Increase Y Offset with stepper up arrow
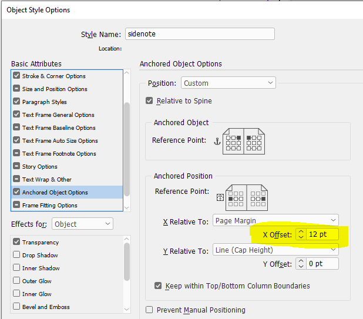Viewport: 363px width, 319px height. coord(301,261)
